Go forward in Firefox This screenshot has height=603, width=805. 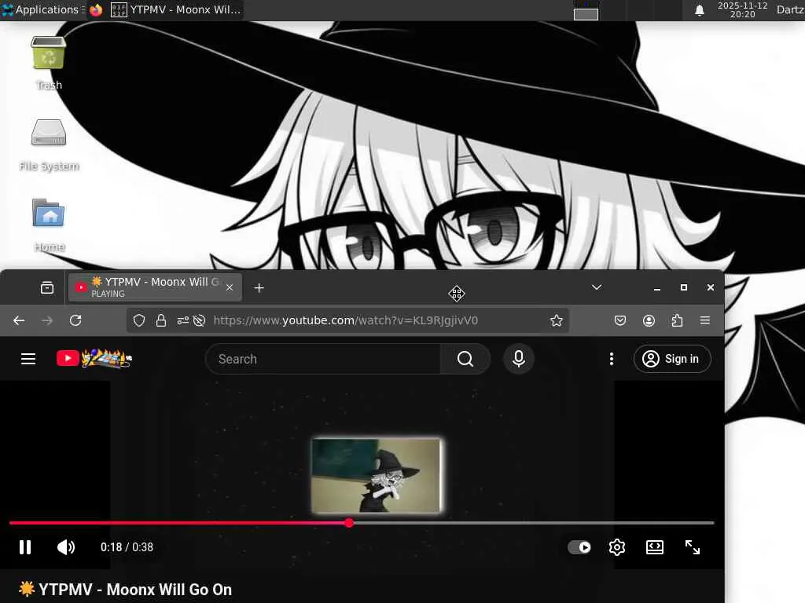(46, 320)
